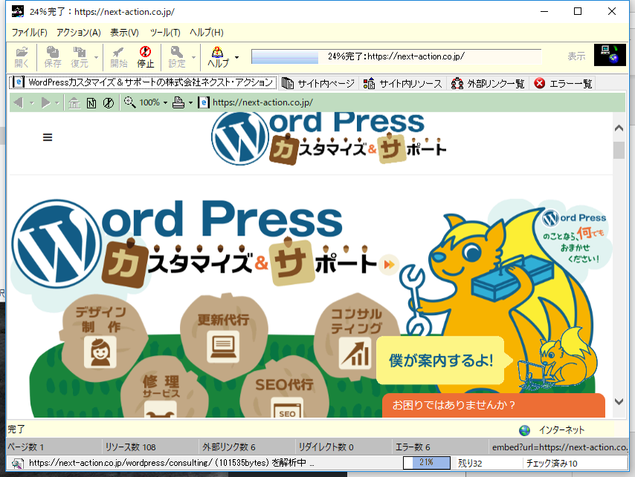Image resolution: width=635 pixels, height=477 pixels.
Task: Click the 更新代行 acorn icon
Action: tap(223, 337)
